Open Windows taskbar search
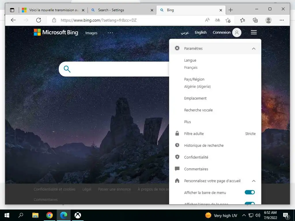The height and width of the screenshot is (221, 295). click(x=21, y=215)
